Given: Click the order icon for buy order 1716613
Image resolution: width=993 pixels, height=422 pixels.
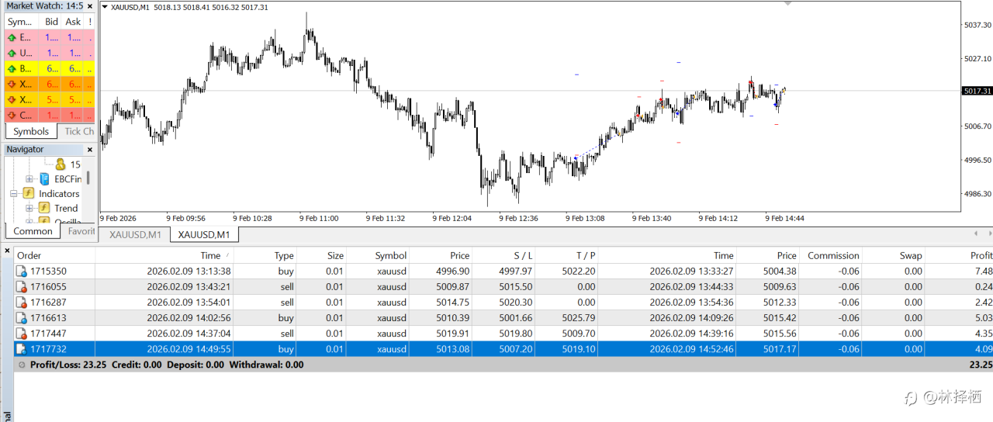Looking at the screenshot, I should [x=22, y=318].
